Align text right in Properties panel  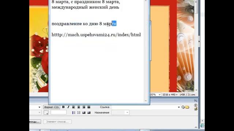[84, 107]
